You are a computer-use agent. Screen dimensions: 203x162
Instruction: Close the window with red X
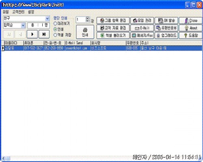tap(199, 5)
